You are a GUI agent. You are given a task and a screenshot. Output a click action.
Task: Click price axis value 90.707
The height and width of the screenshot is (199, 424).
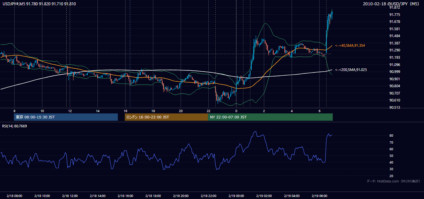pos(395,93)
